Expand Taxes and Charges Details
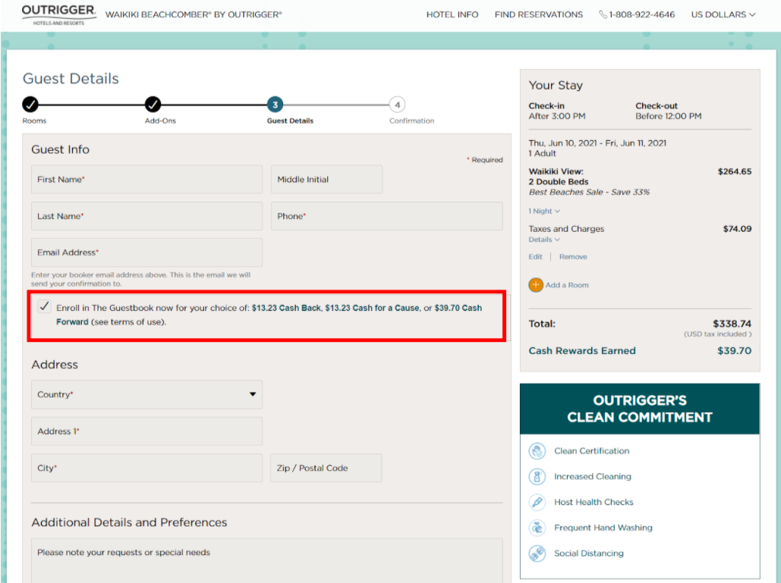Viewport: 781px width, 583px height. (x=544, y=240)
